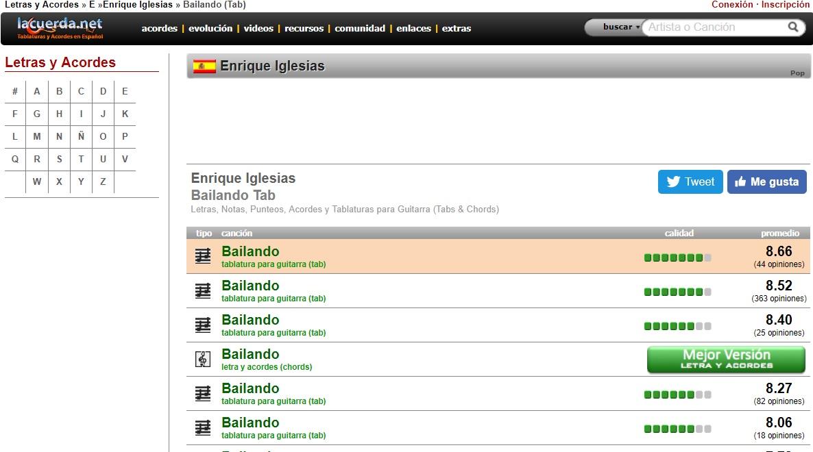Open the buscar dropdown selector
Screen dimensions: 813x452
pyautogui.click(x=620, y=27)
